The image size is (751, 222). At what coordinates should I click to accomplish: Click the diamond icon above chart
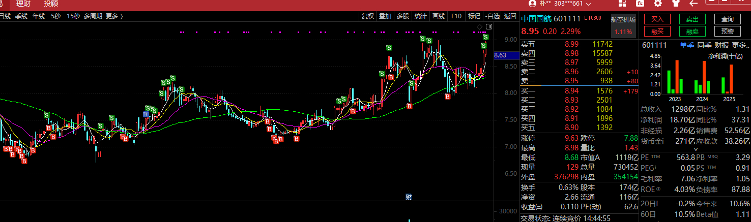(479, 26)
